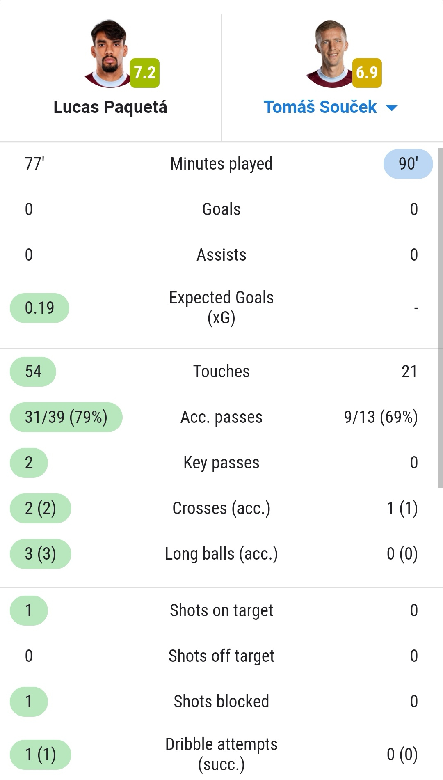Click the 7.2 rating badge
Image resolution: width=443 pixels, height=780 pixels.
[x=145, y=73]
